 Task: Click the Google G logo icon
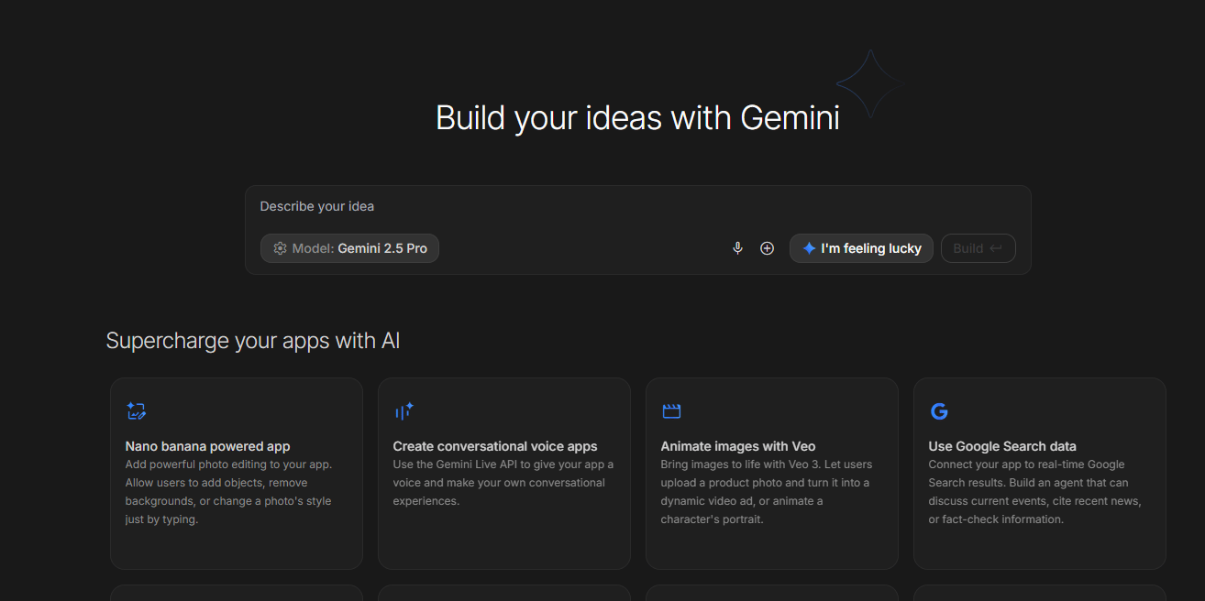point(939,411)
